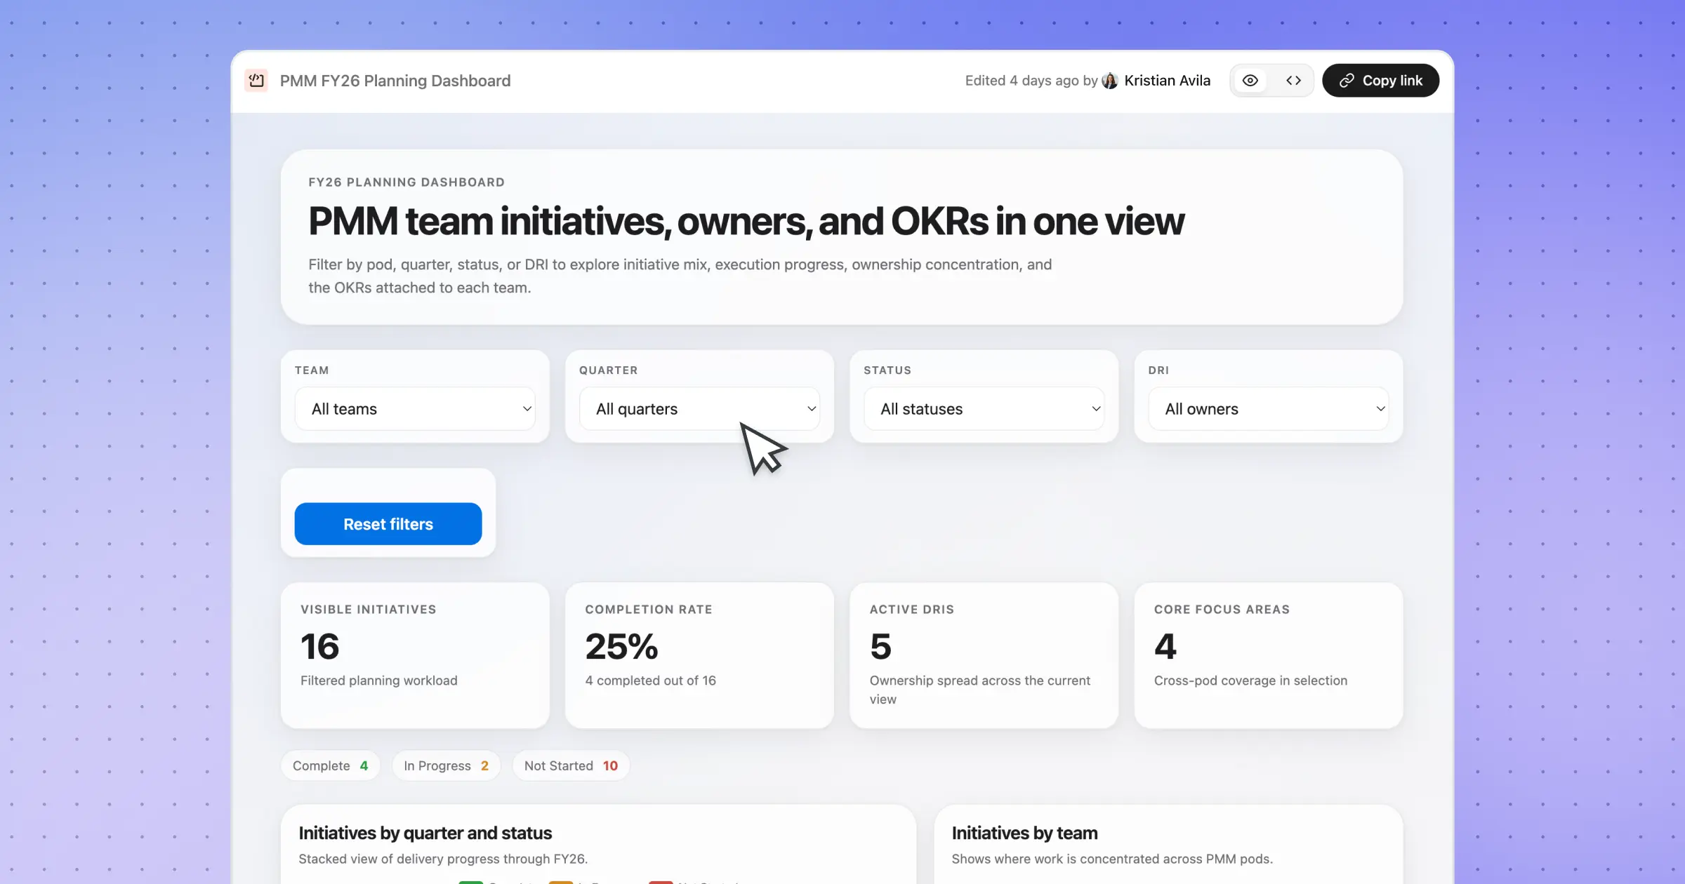Switch to code view brackets icon
1685x884 pixels.
coord(1293,81)
